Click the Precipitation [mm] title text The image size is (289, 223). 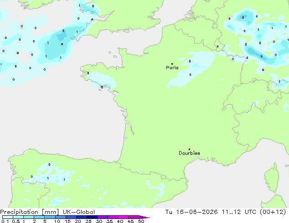click(x=30, y=212)
